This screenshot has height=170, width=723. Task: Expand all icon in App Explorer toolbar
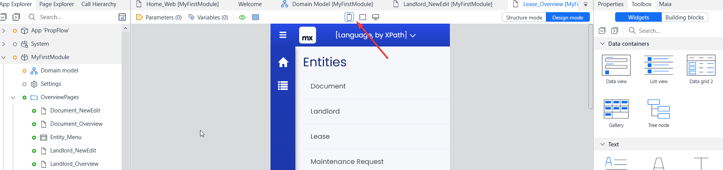pyautogui.click(x=16, y=17)
